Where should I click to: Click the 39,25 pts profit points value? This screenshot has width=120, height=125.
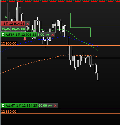(x=18, y=29)
